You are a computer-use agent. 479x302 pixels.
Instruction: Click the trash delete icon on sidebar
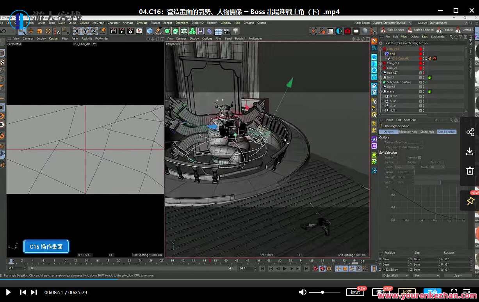(x=470, y=171)
